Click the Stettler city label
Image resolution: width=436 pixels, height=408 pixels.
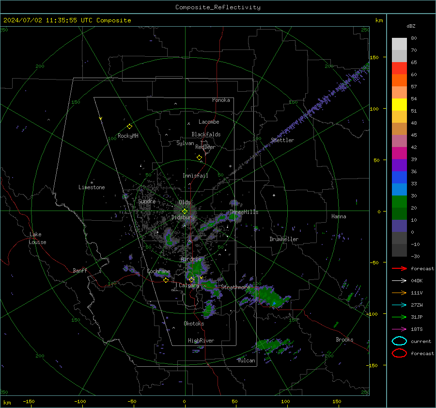coord(282,140)
